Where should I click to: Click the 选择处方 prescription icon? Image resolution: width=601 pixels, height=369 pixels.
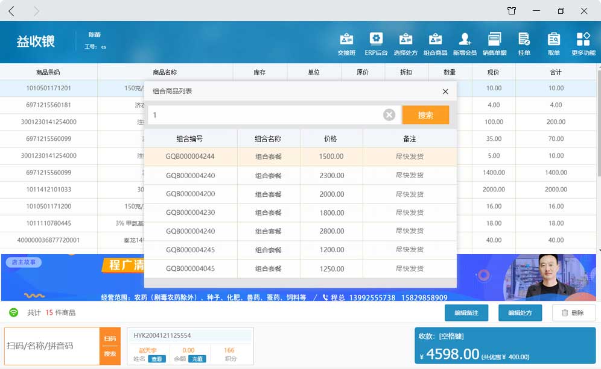tap(405, 43)
